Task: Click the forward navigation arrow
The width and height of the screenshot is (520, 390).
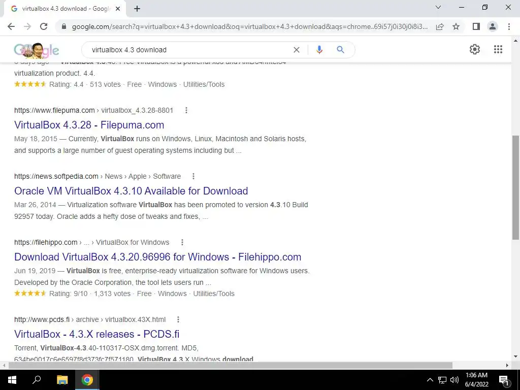Action: (27, 26)
